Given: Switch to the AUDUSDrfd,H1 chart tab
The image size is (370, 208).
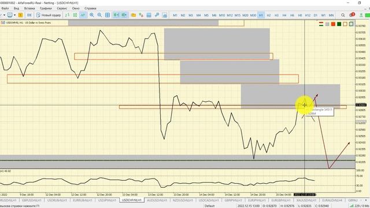Looking at the screenshot, I should coord(157,200).
